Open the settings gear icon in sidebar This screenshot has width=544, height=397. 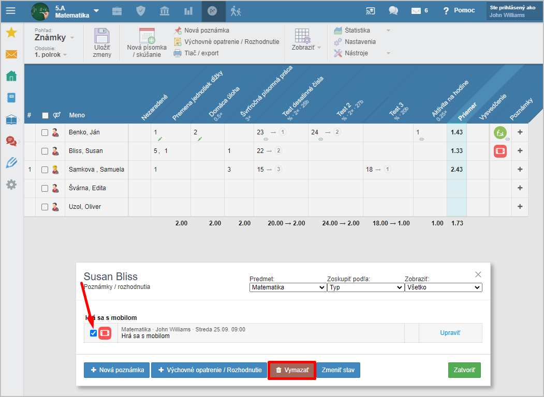(x=11, y=184)
